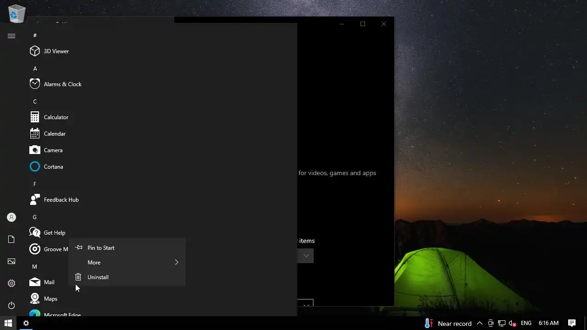Open the Feedback Hub icon
Screen dimensions: 587x330
coord(35,200)
